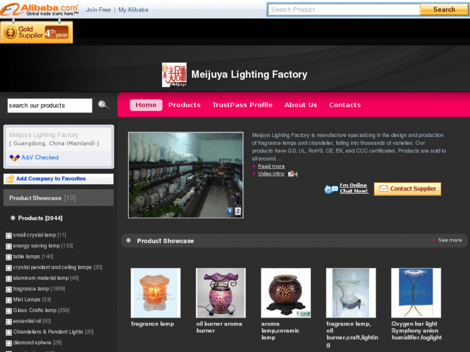The height and width of the screenshot is (352, 470).
Task: Open the orange fragrance lamp thumbnail
Action: tap(156, 293)
